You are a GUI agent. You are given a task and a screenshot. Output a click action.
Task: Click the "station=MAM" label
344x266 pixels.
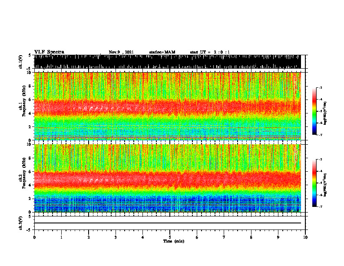coord(162,52)
